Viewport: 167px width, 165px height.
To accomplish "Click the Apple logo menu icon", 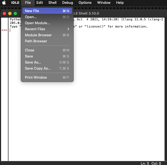I will pos(4,3).
